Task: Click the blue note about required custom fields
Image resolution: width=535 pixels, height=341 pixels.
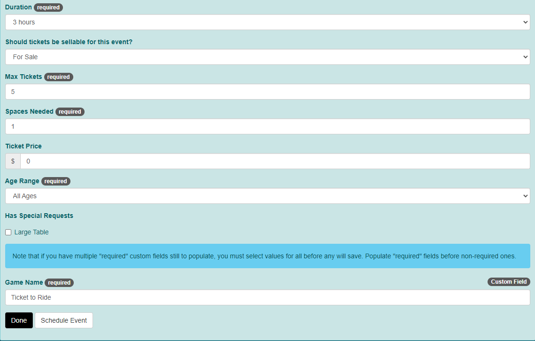Action: 268,256
